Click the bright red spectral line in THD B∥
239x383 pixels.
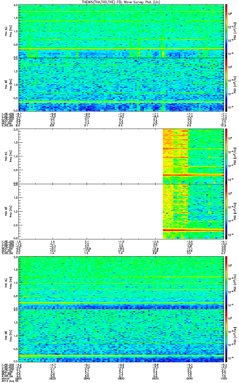point(193,230)
